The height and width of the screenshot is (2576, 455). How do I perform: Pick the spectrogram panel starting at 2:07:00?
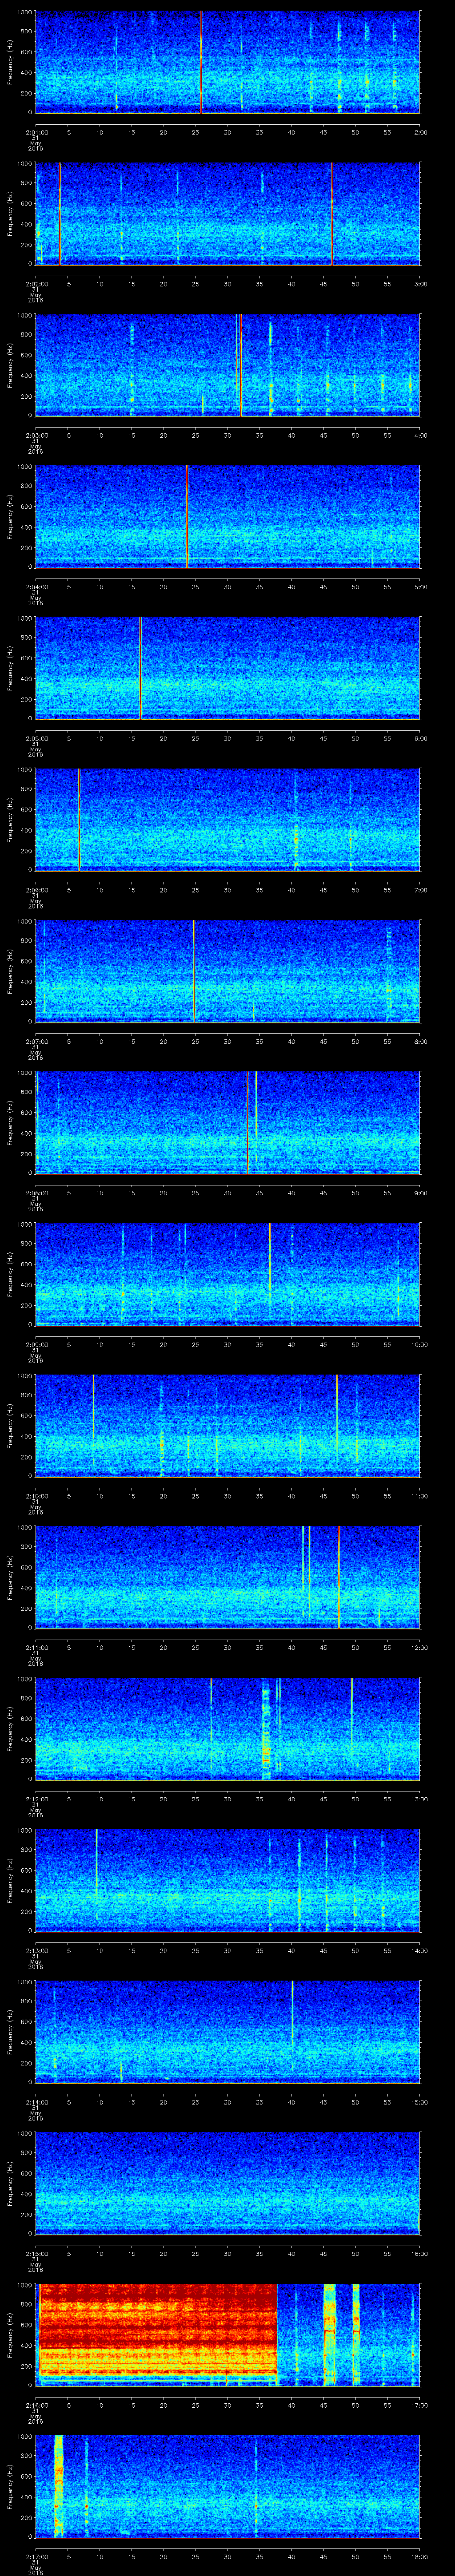coord(228,971)
